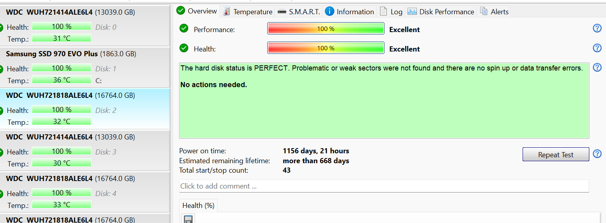The height and width of the screenshot is (223, 606).
Task: Click the help icon beside Performance
Action: tap(597, 28)
